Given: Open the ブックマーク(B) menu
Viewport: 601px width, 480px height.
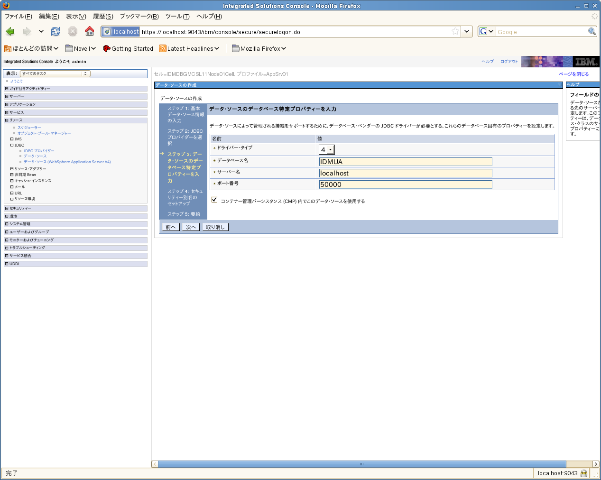Looking at the screenshot, I should point(139,17).
